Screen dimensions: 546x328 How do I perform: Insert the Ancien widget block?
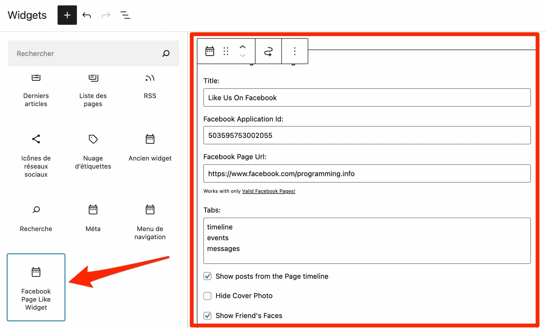[x=150, y=148]
